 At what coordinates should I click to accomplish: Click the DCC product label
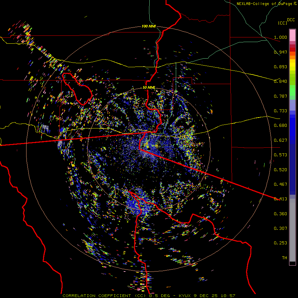(x=291, y=20)
